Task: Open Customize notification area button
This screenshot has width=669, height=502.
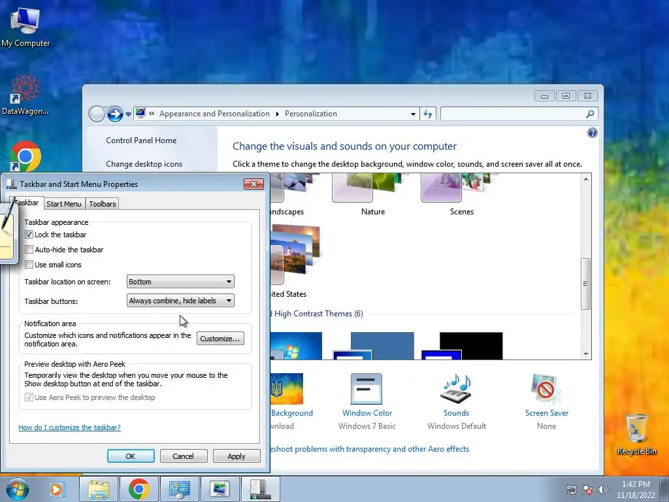Action: [220, 339]
